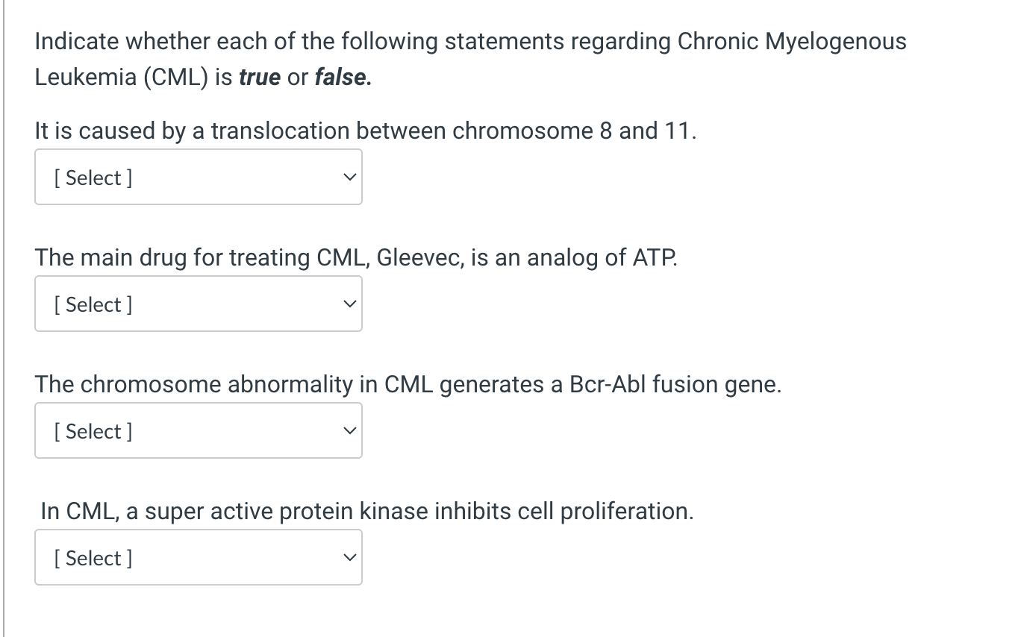Click the bold word false in instructions
The width and height of the screenshot is (1024, 637).
pos(340,77)
